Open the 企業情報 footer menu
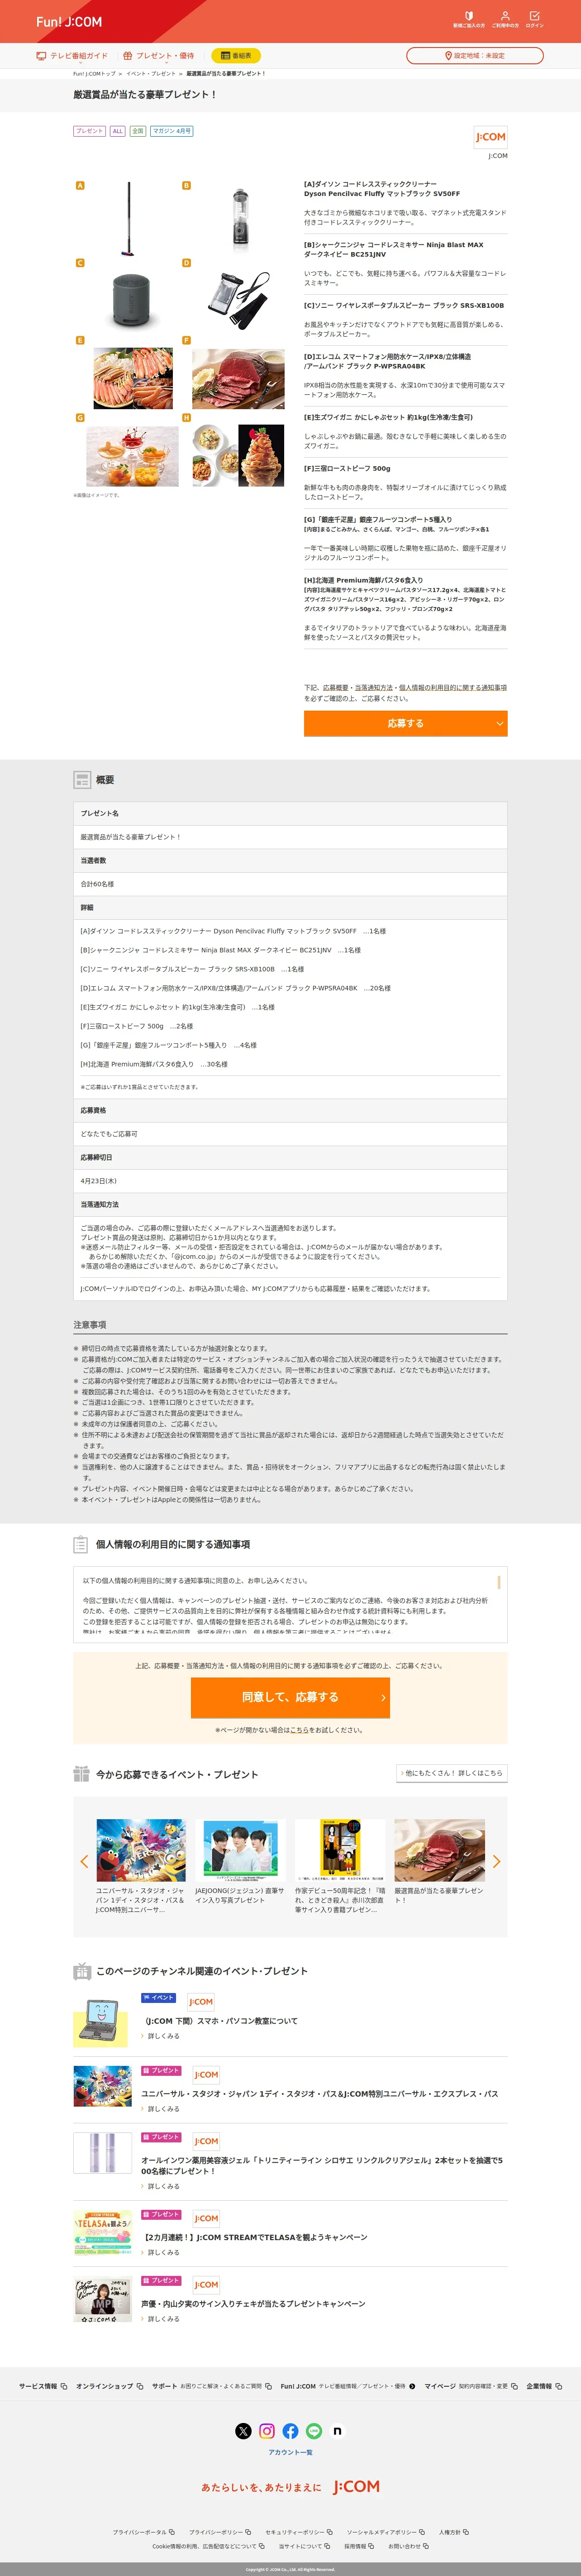Viewport: 581px width, 2576px height. tap(544, 2386)
